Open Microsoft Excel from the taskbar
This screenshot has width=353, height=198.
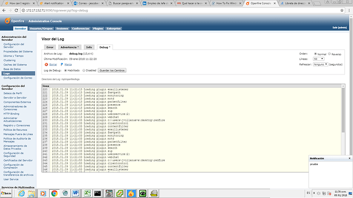tap(87, 193)
